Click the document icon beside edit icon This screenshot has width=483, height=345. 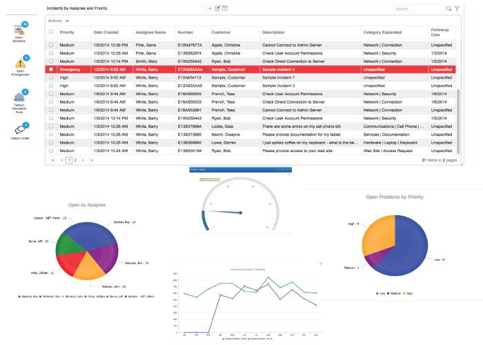point(225,8)
